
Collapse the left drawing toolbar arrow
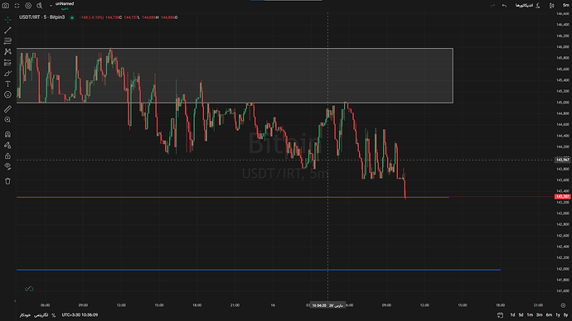(15, 301)
